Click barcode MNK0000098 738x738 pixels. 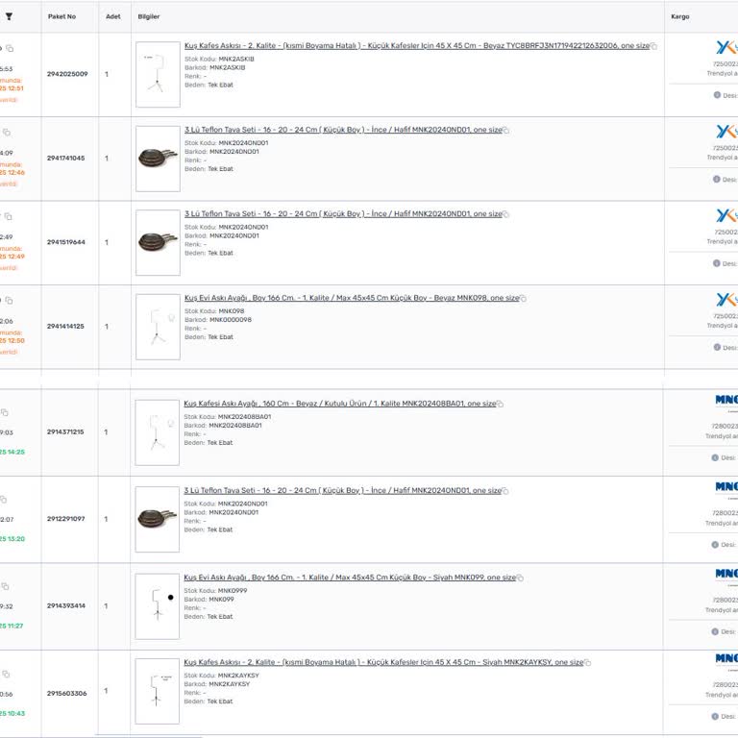(231, 320)
